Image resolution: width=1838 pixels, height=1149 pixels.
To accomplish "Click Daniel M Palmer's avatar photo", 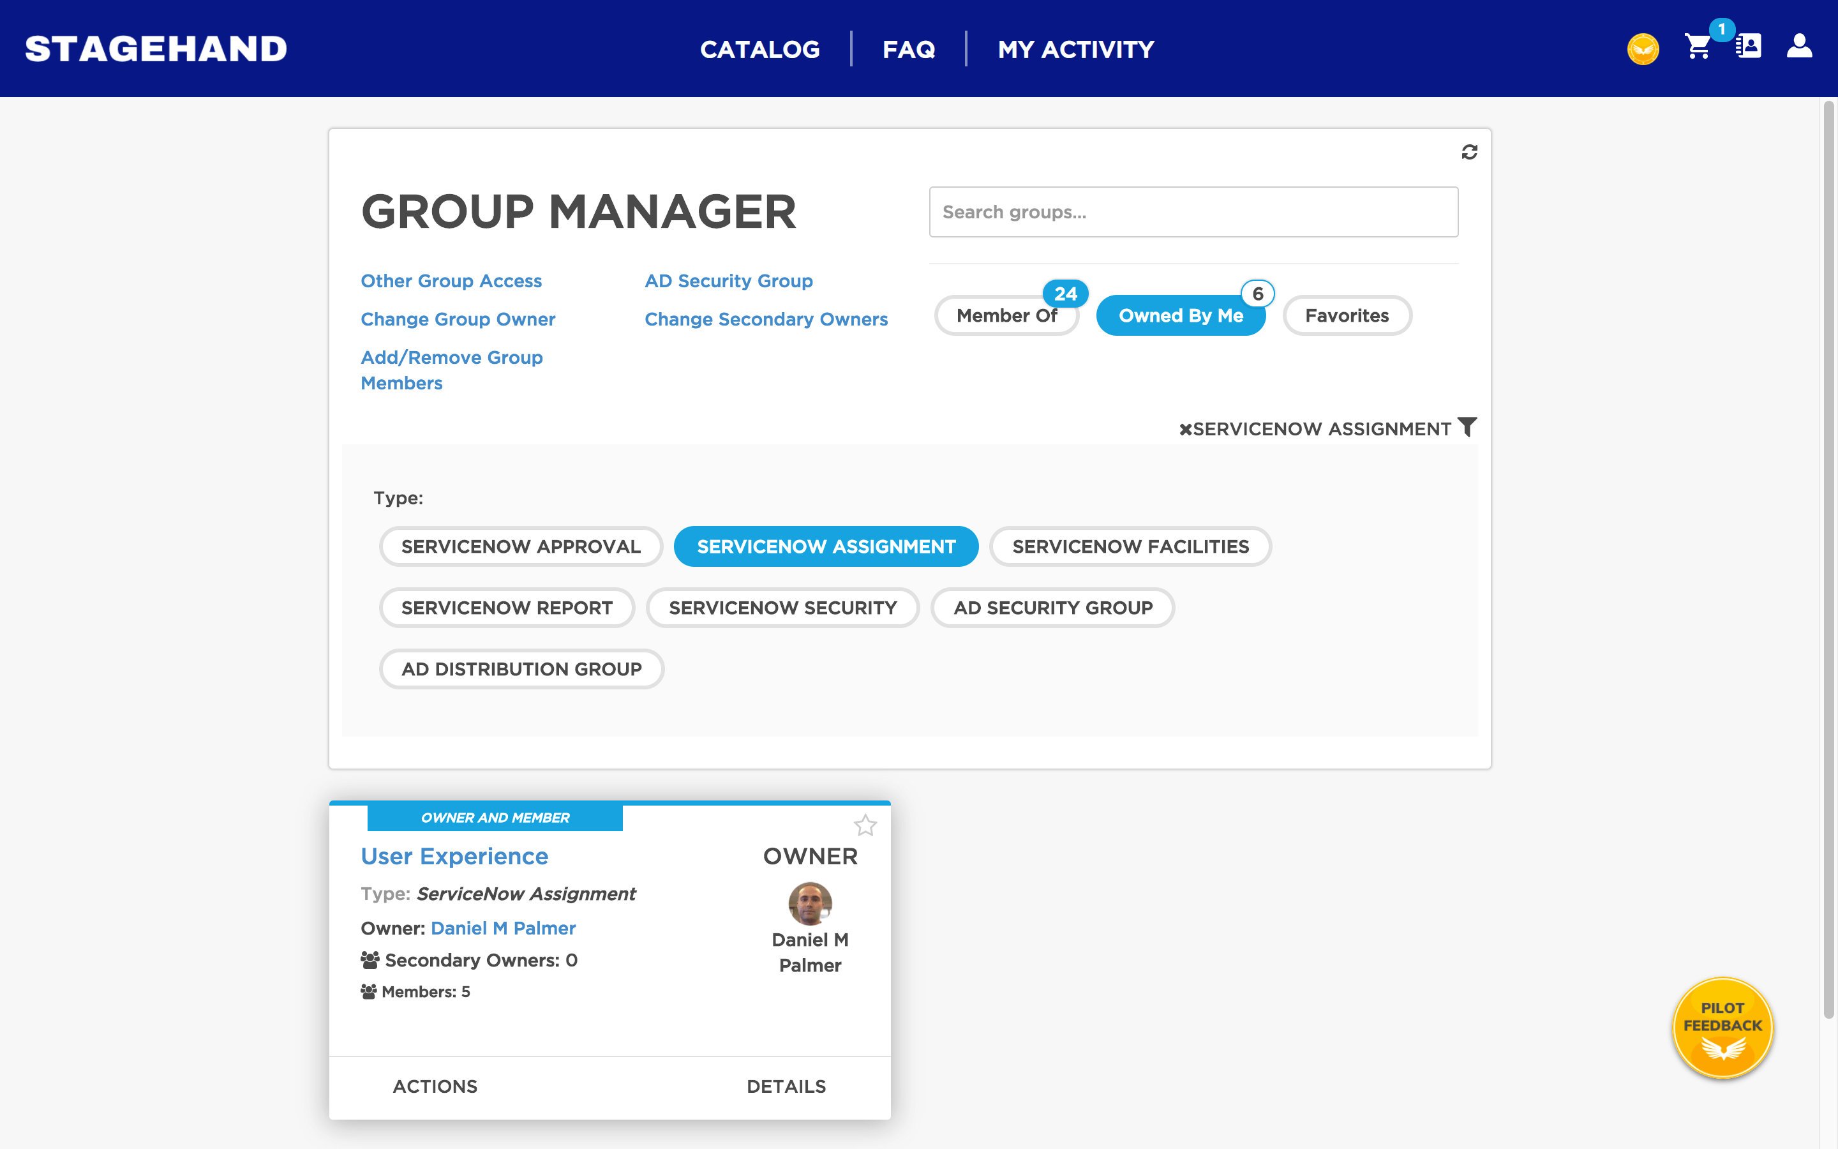I will click(810, 903).
